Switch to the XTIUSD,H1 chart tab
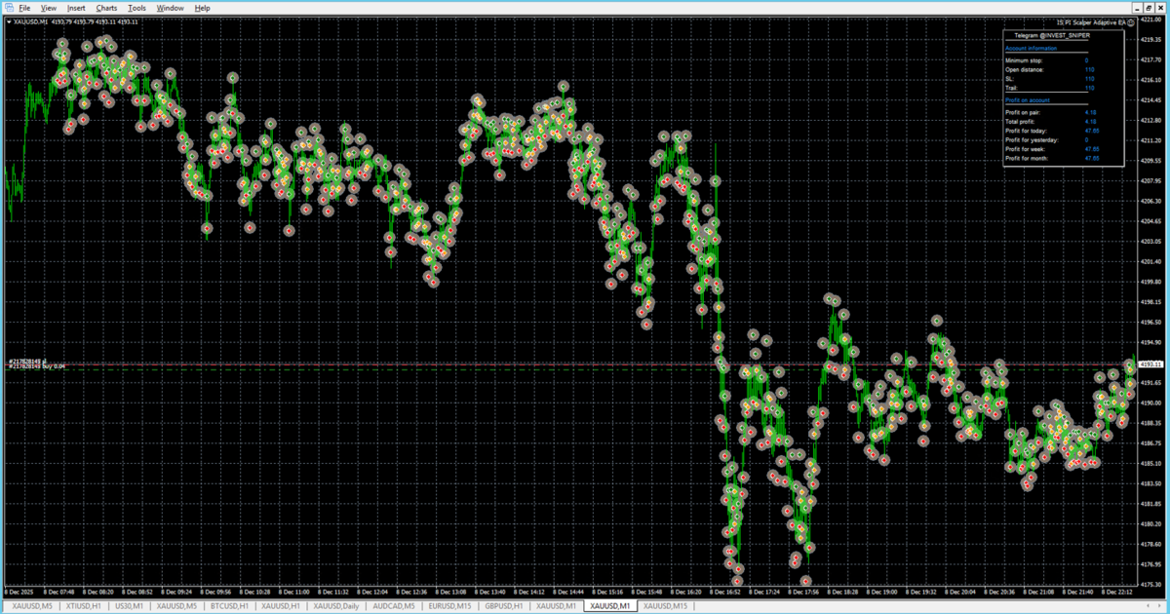Screen dimensions: 1170x614 click(x=81, y=606)
